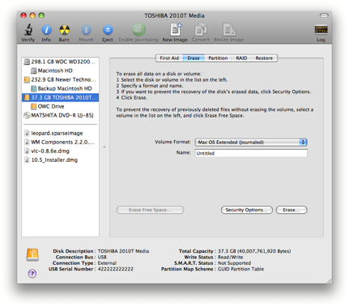The height and width of the screenshot is (307, 349).
Task: Click the Mount toolbar icon
Action: point(86,30)
